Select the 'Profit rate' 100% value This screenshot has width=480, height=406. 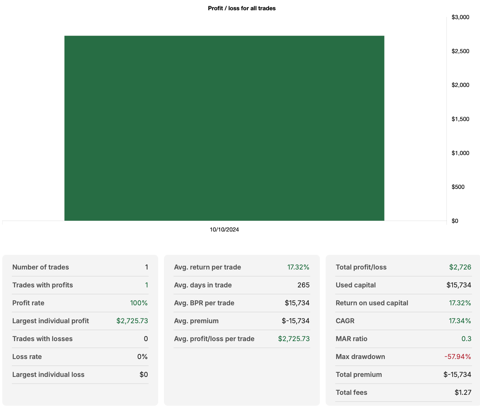tap(139, 303)
